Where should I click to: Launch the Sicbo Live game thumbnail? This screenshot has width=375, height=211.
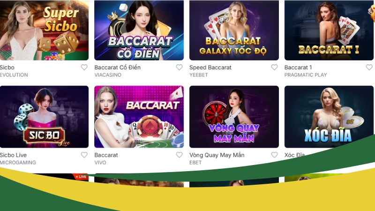(x=44, y=117)
